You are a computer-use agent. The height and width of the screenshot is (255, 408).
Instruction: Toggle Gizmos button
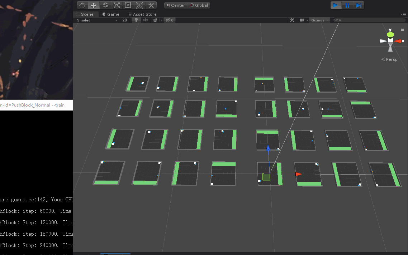pos(318,20)
